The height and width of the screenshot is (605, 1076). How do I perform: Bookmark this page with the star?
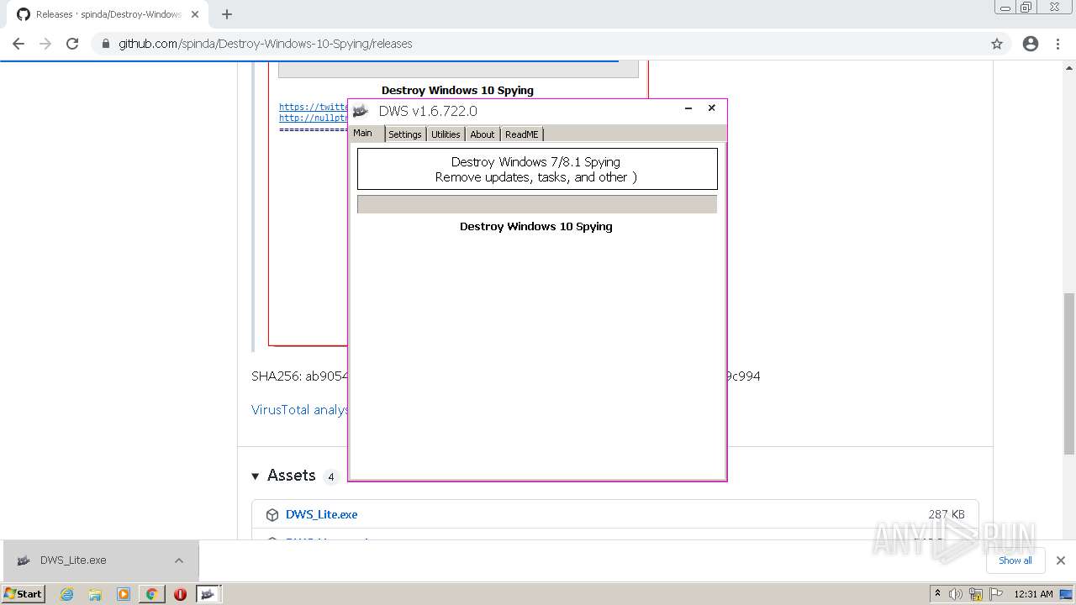(997, 44)
